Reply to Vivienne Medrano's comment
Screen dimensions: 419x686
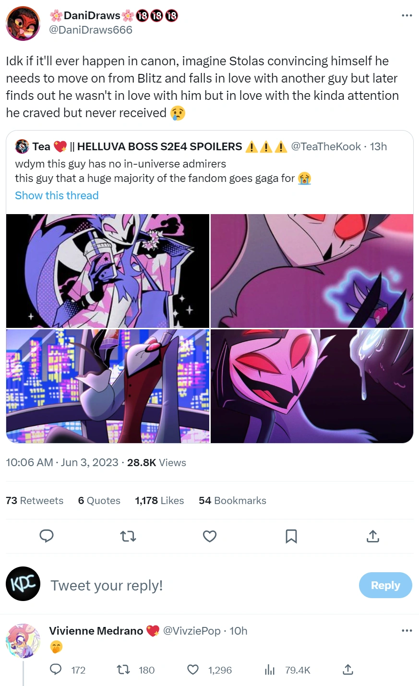click(x=57, y=670)
